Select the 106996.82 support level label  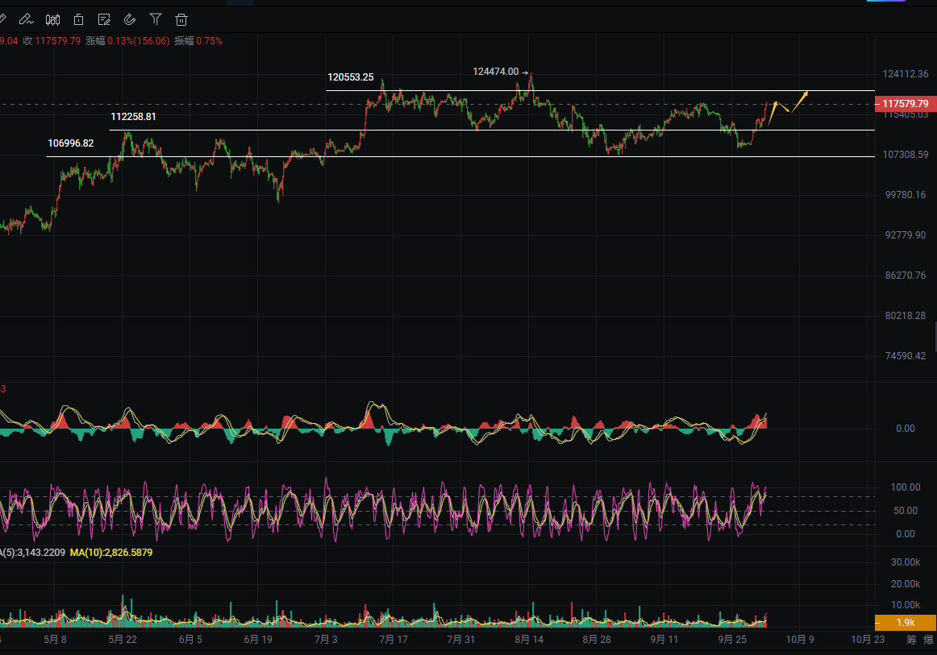pos(70,143)
